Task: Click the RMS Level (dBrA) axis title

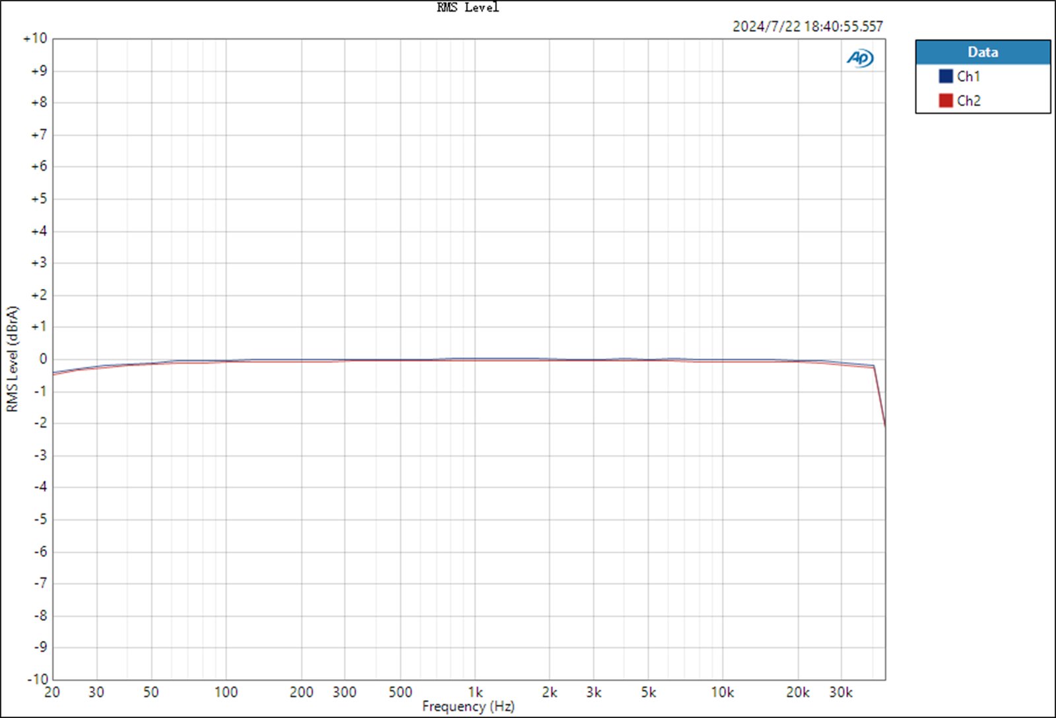Action: tap(12, 359)
